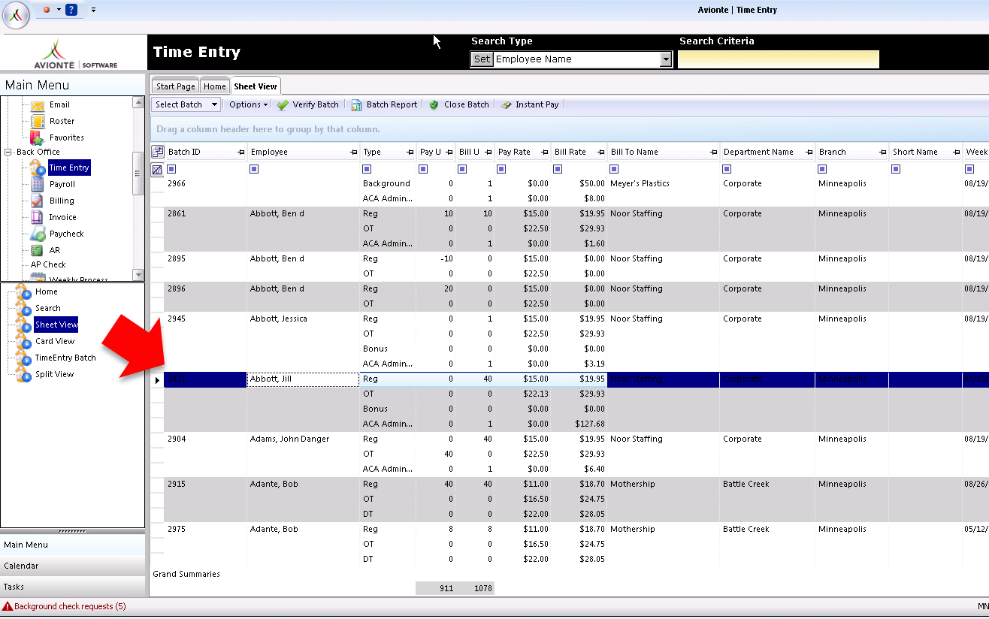This screenshot has height=619, width=989.
Task: Click the Card View item in the lower tree
Action: coord(55,341)
